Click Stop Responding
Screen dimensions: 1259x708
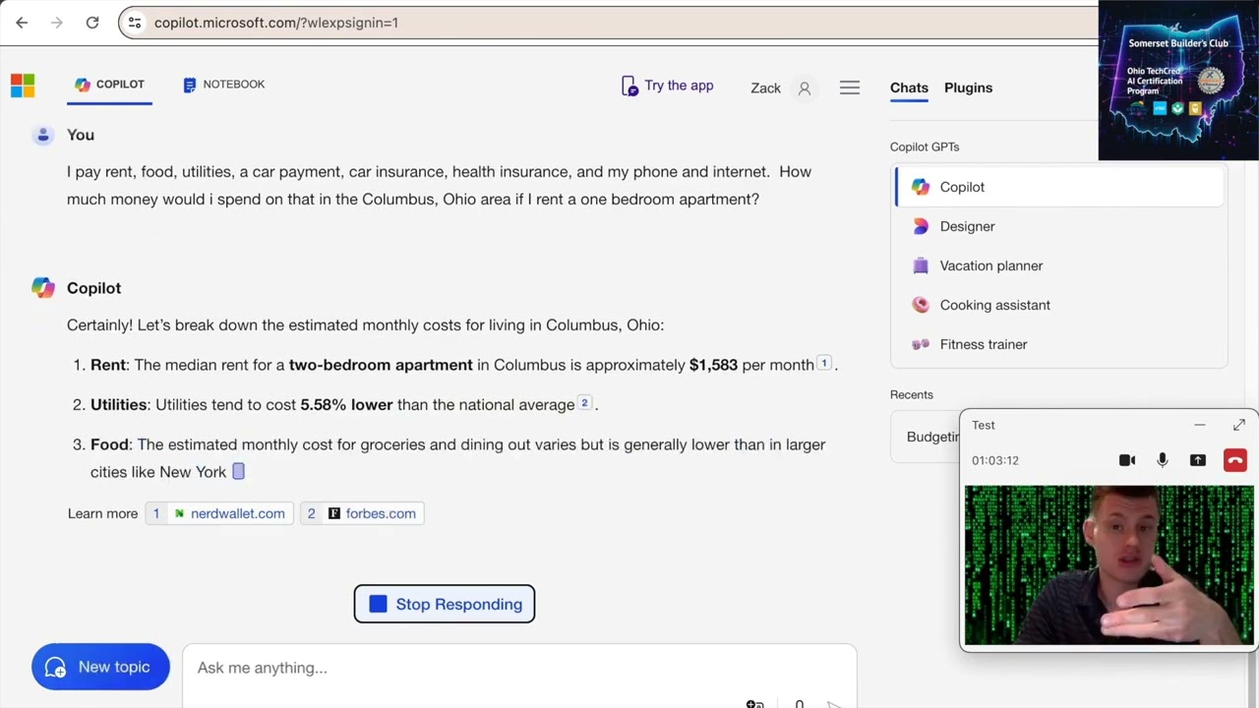(445, 604)
